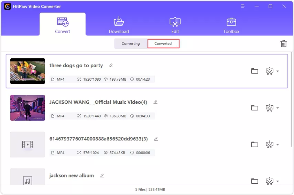Rename three dogs go to party with pencil
Viewport: 294px width, 195px height.
point(111,66)
